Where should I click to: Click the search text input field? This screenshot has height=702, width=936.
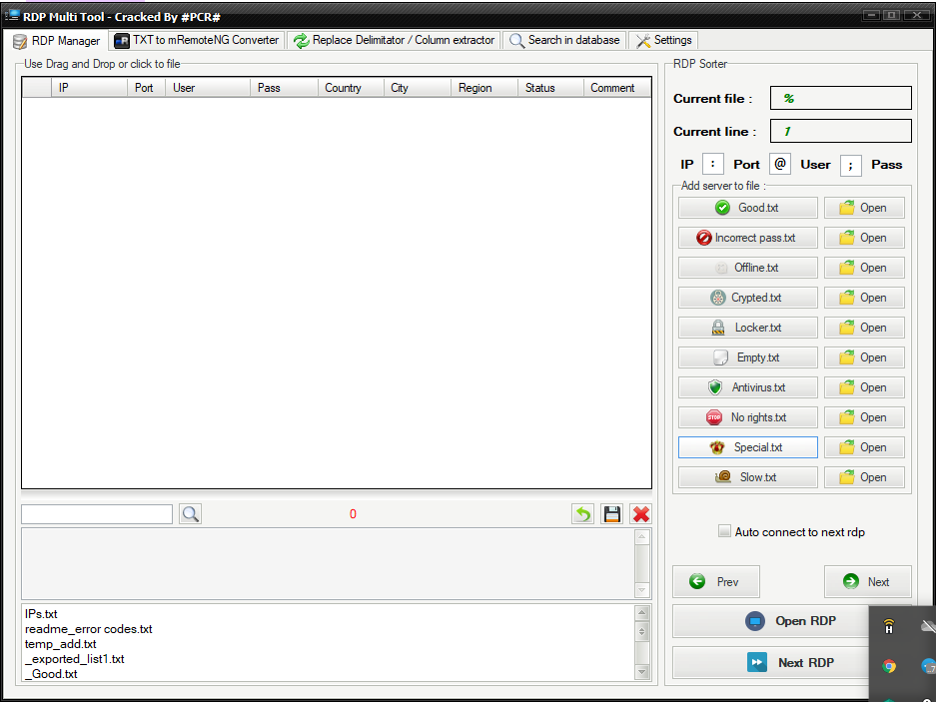point(97,514)
